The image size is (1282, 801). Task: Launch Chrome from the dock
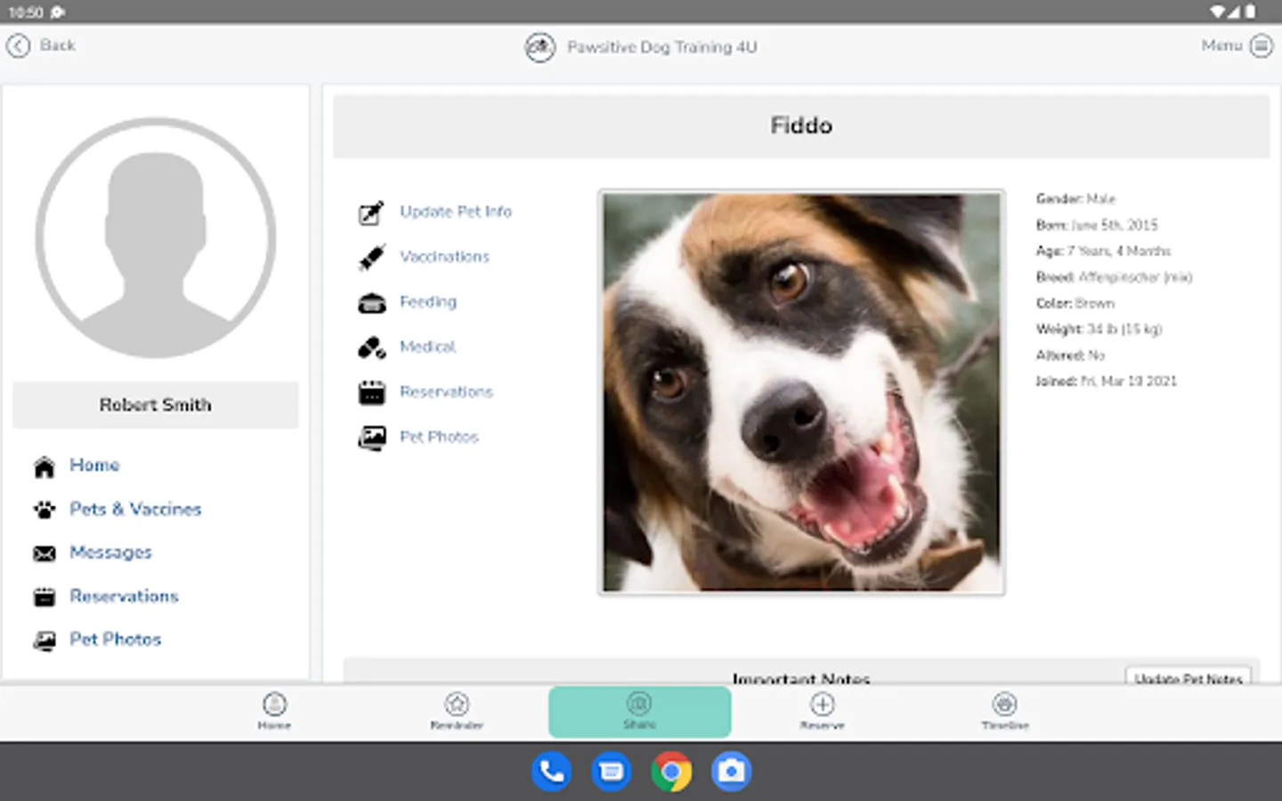[671, 772]
